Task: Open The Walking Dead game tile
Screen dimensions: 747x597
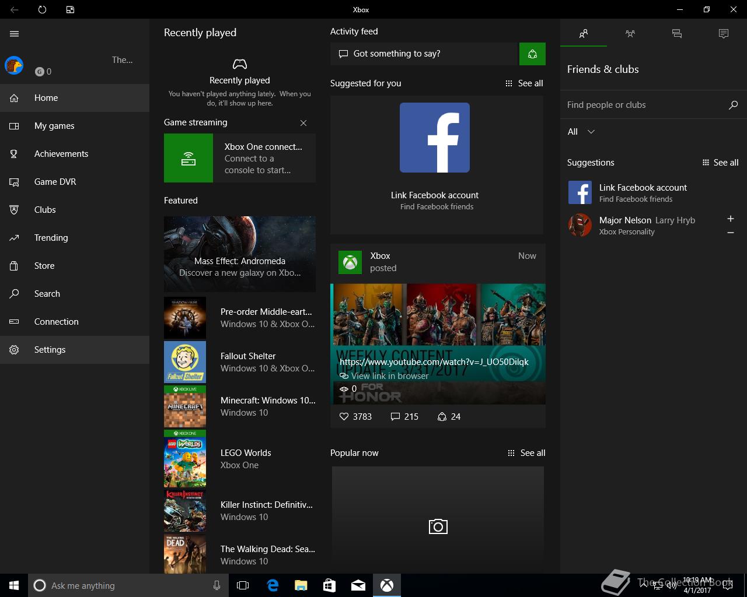Action: 240,555
